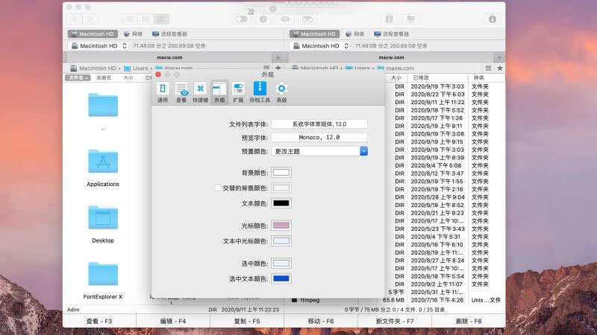Add a new tab in left panel
Image resolution: width=597 pixels, height=335 pixels.
click(x=278, y=57)
